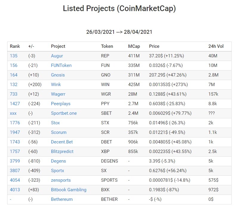This screenshot has height=208, width=240.
Task: Open the Augur project link
Action: pos(57,56)
